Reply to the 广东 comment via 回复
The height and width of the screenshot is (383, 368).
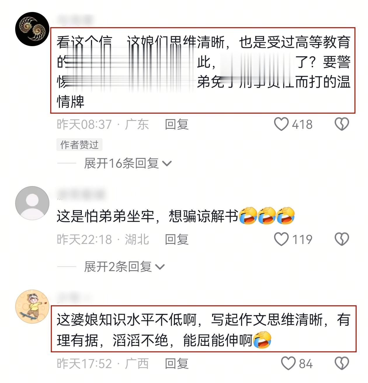pos(177,124)
